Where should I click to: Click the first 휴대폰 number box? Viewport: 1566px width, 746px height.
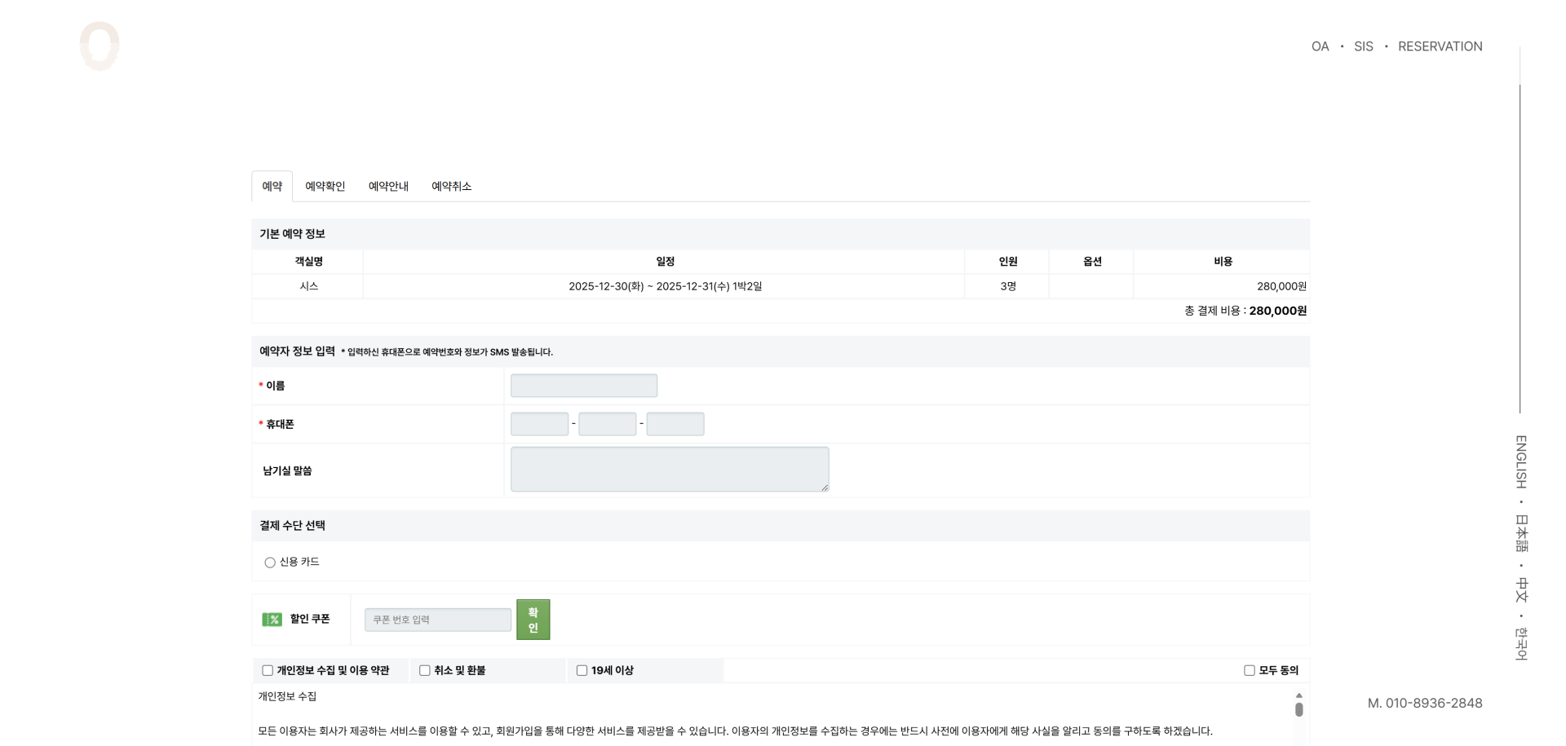[539, 424]
